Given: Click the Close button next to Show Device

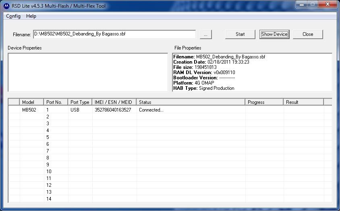Looking at the screenshot, I should click(x=308, y=34).
